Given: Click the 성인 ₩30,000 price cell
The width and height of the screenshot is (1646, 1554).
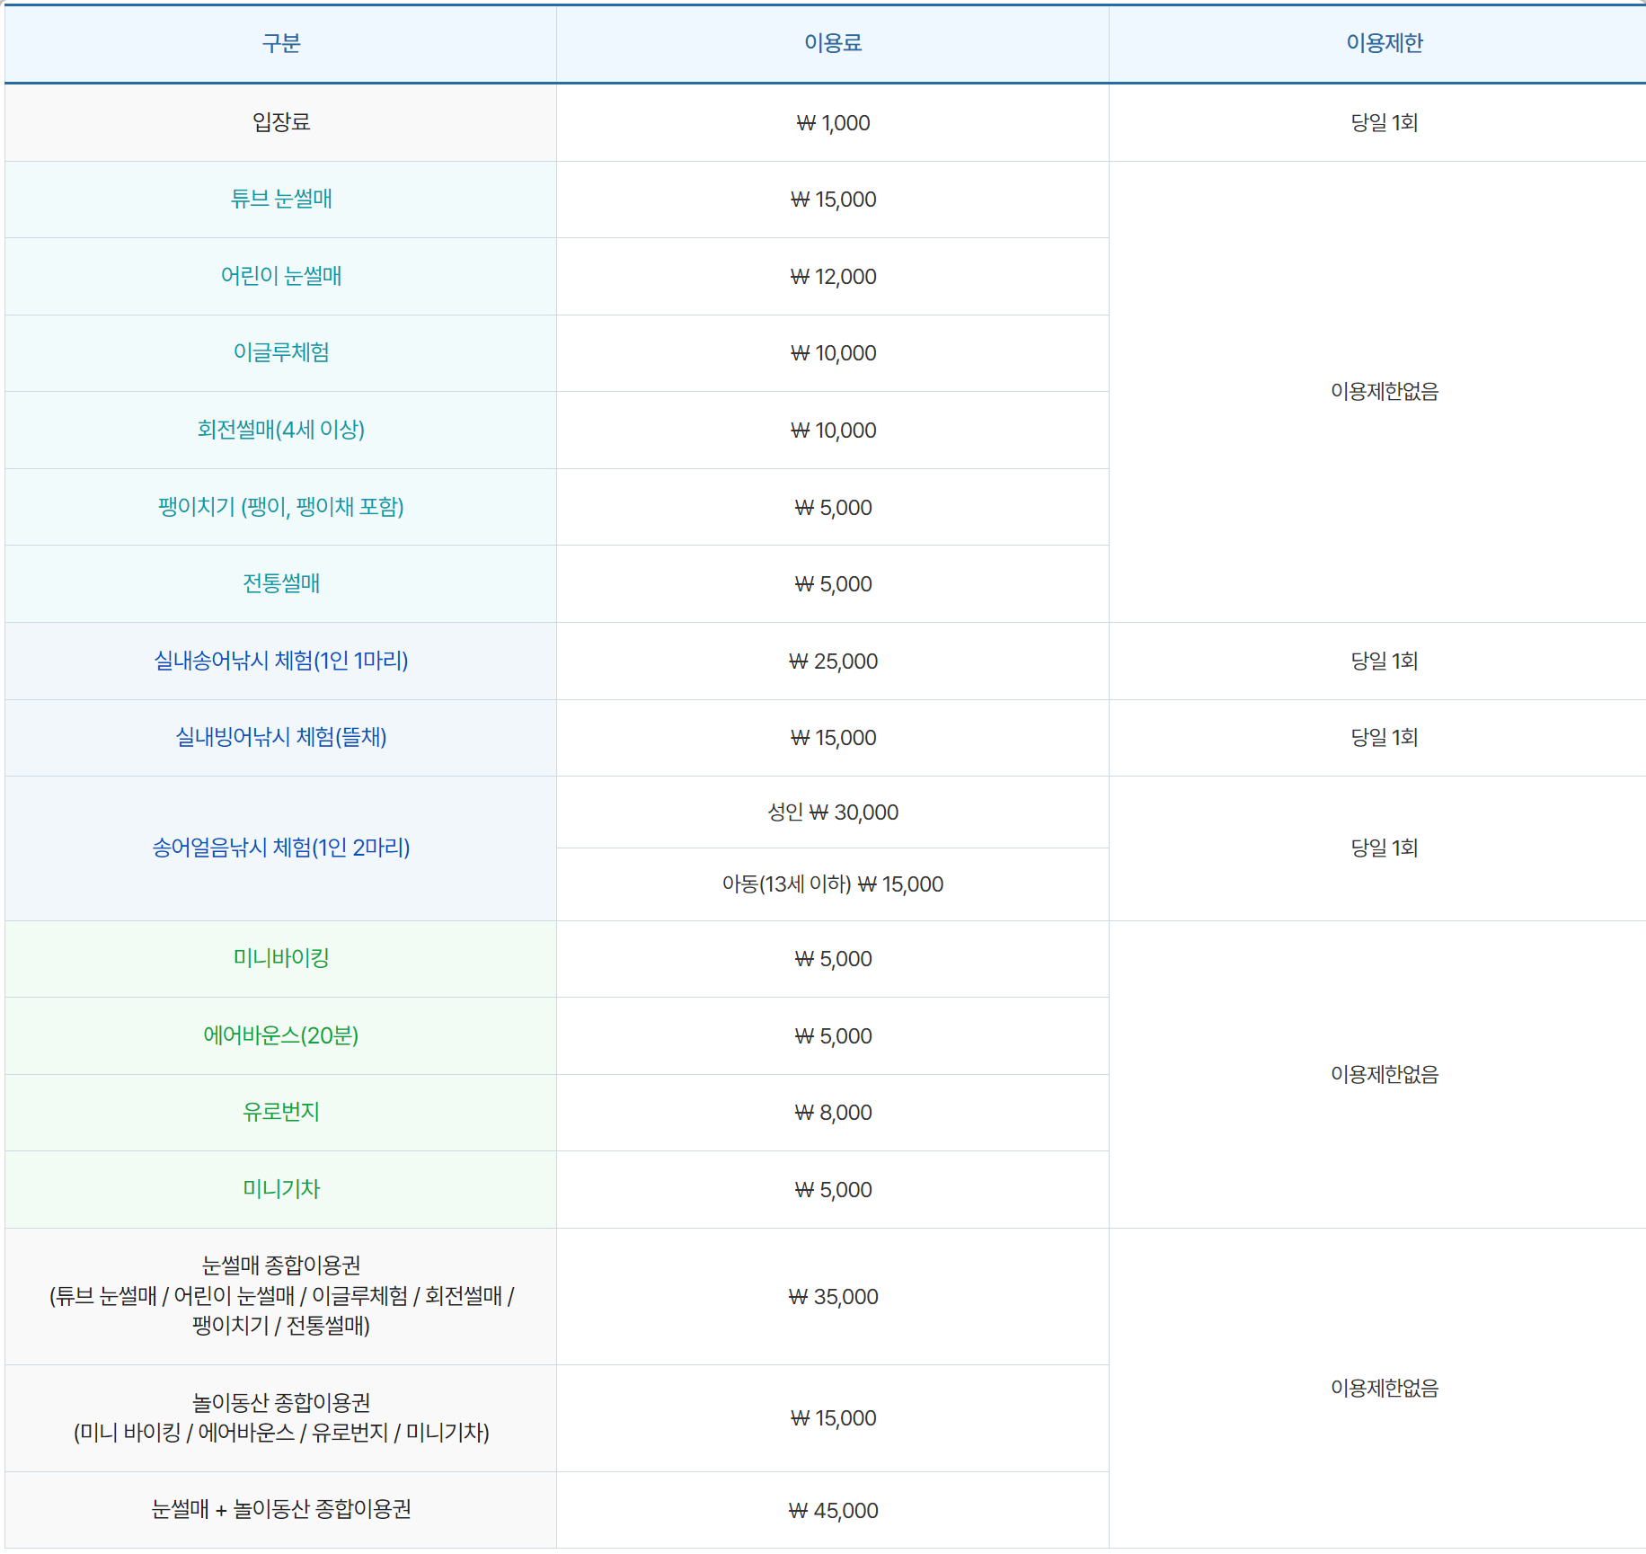Looking at the screenshot, I should tap(831, 812).
